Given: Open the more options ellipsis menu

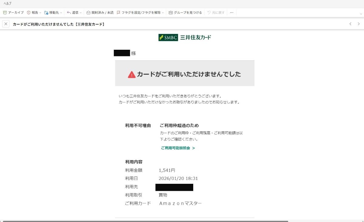Looking at the screenshot, I should (x=232, y=13).
